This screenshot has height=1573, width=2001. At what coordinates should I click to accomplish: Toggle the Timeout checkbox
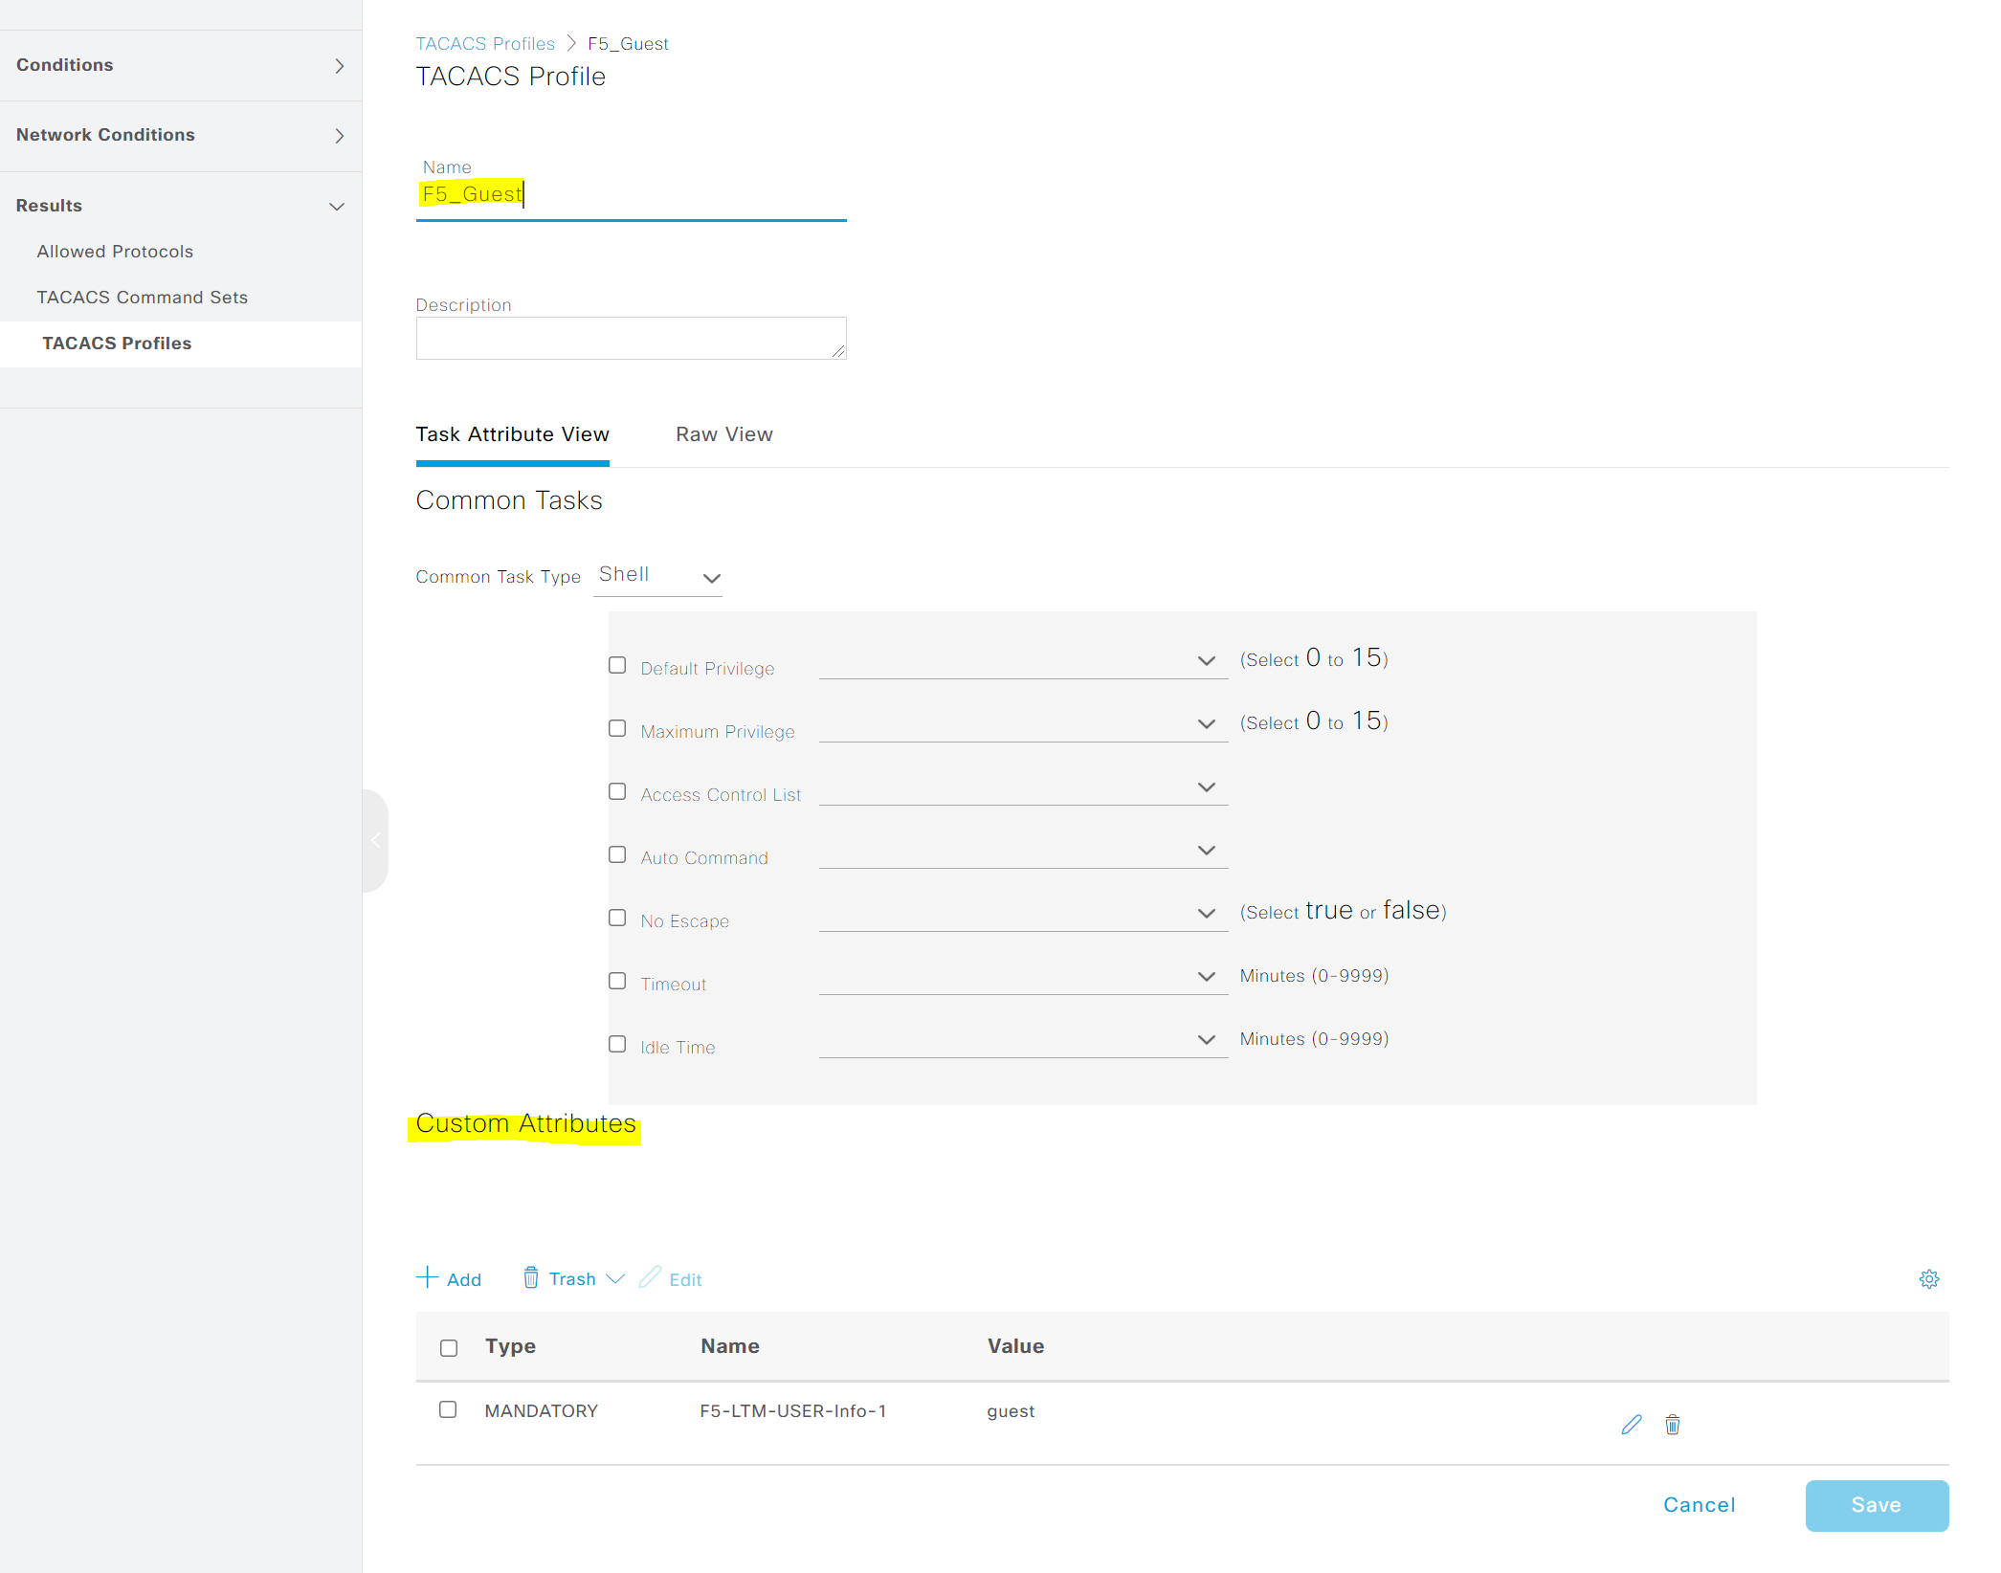(617, 981)
